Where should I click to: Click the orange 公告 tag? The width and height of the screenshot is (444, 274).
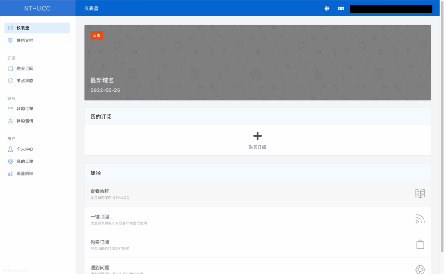pyautogui.click(x=97, y=35)
